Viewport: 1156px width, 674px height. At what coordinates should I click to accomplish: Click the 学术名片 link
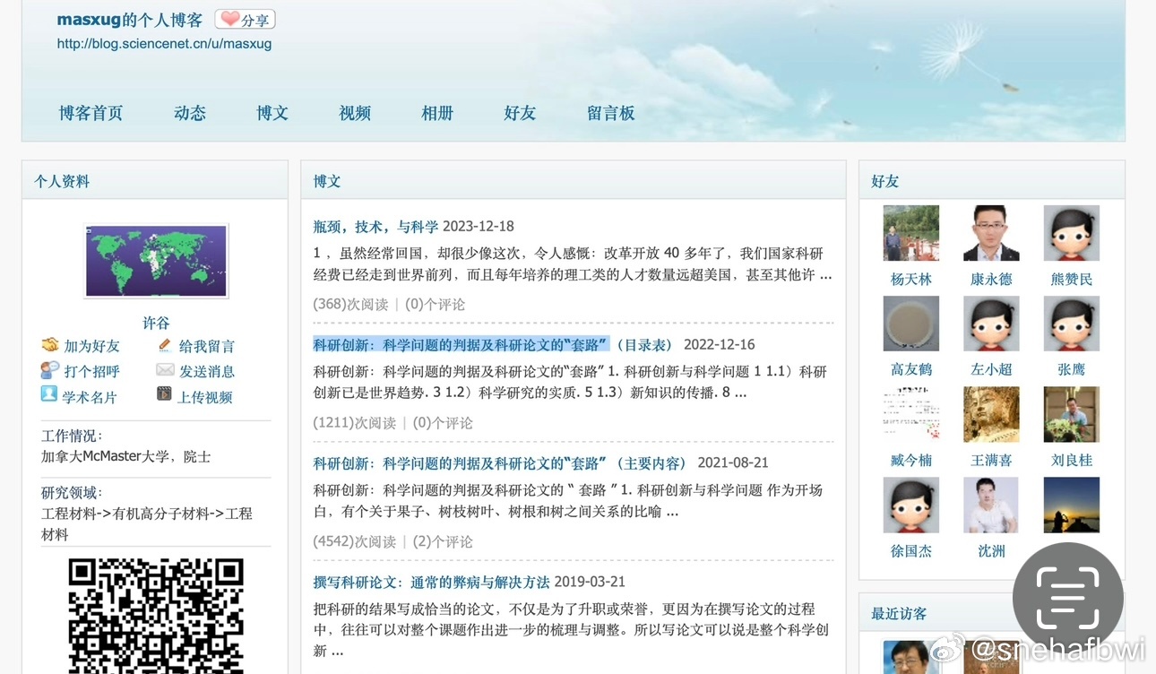tap(90, 397)
